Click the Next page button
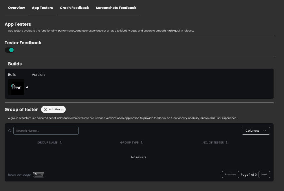 264,175
